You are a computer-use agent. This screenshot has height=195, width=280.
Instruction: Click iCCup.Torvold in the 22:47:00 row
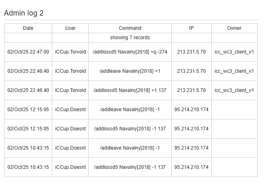70,52
